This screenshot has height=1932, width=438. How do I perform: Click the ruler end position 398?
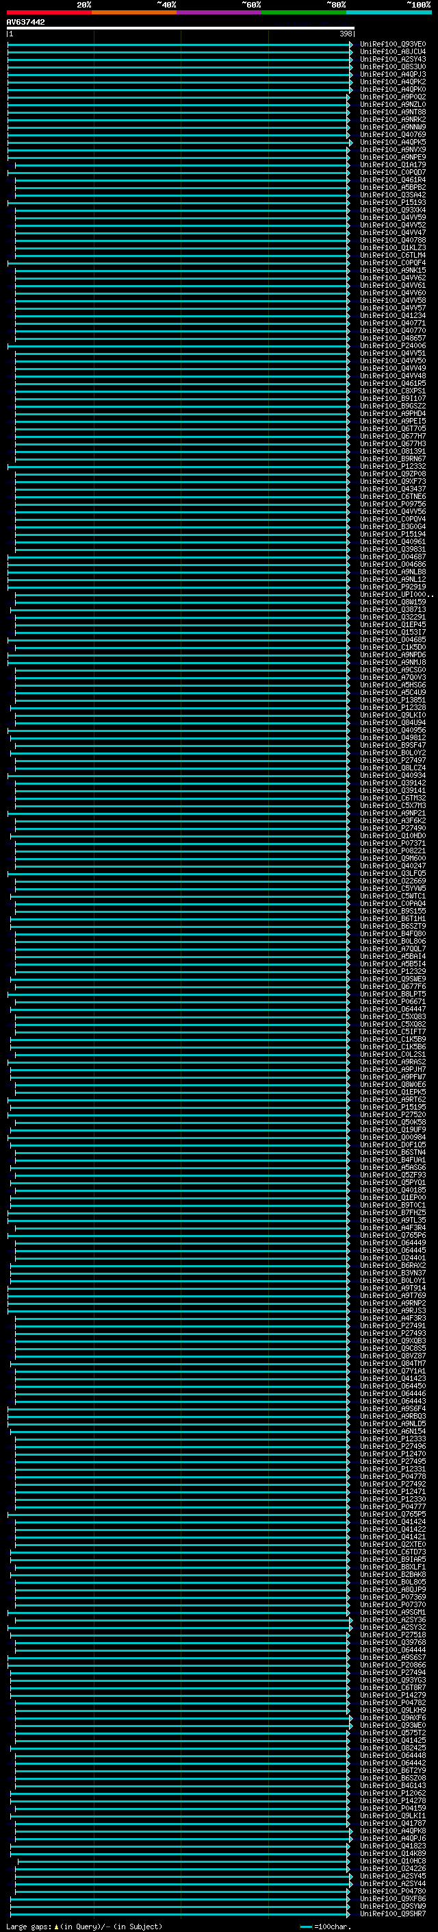click(x=345, y=34)
